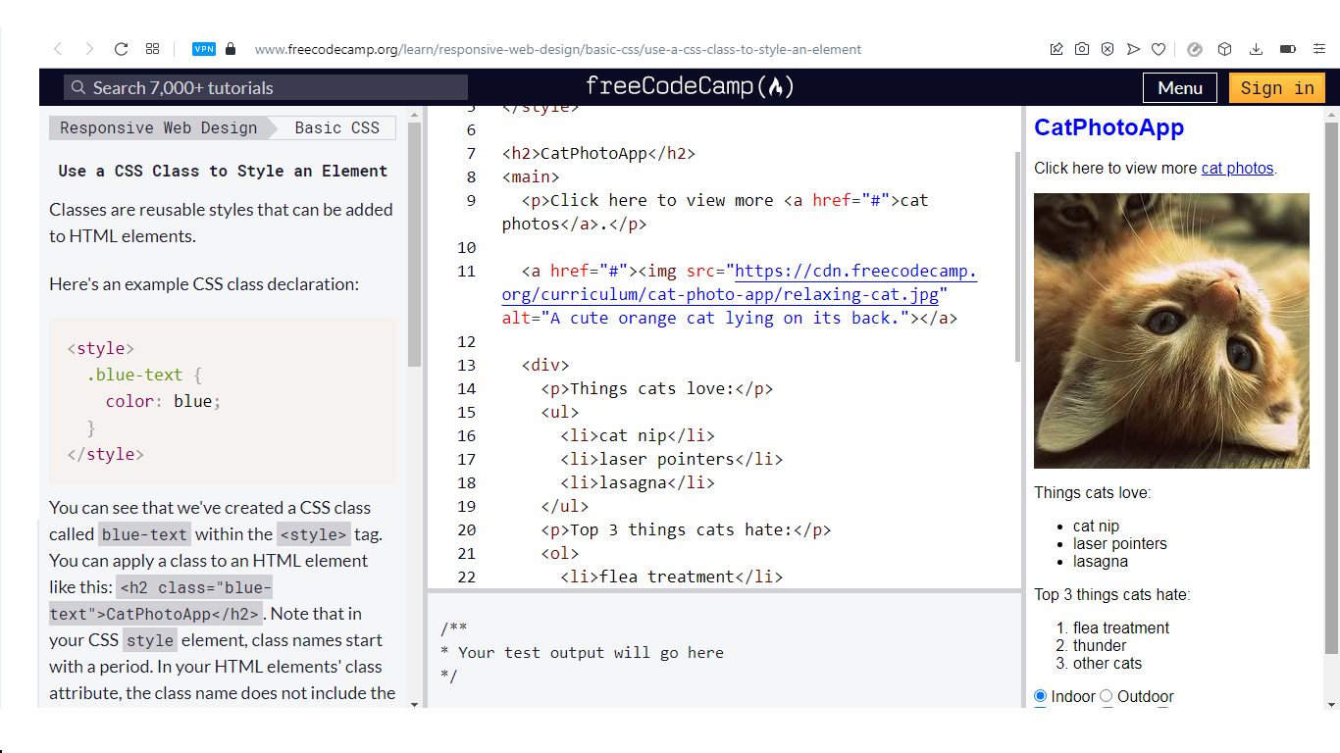Toggle the VPN badge in address bar
This screenshot has width=1340, height=753.
(204, 49)
